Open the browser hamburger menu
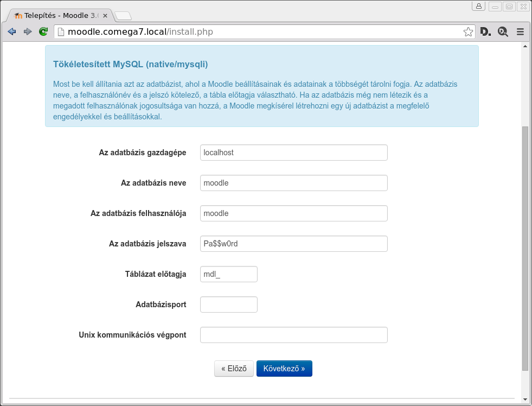Image resolution: width=532 pixels, height=406 pixels. click(520, 32)
